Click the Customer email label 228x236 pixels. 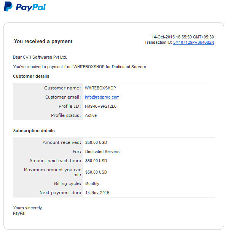pyautogui.click(x=63, y=97)
